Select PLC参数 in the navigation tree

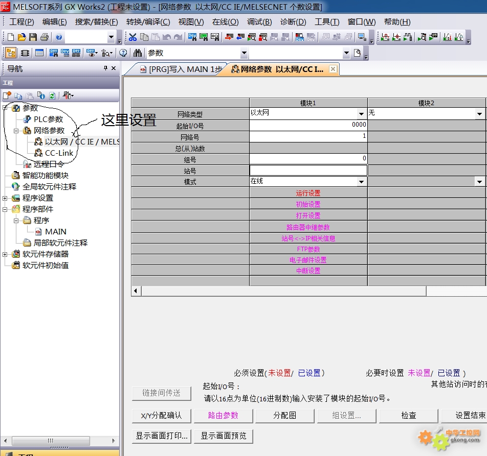click(48, 119)
